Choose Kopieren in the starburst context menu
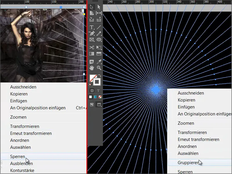Image resolution: width=232 pixels, height=174 pixels. (186, 100)
